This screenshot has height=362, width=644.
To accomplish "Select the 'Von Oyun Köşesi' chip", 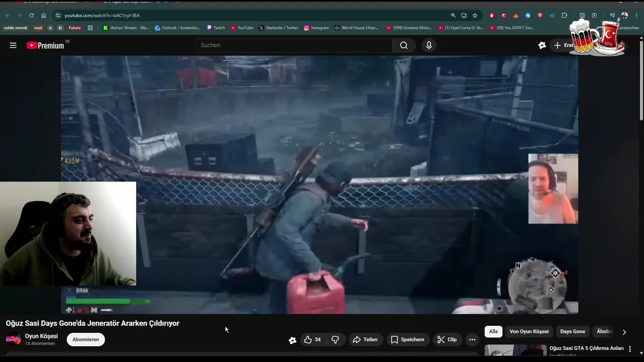I will tap(529, 331).
